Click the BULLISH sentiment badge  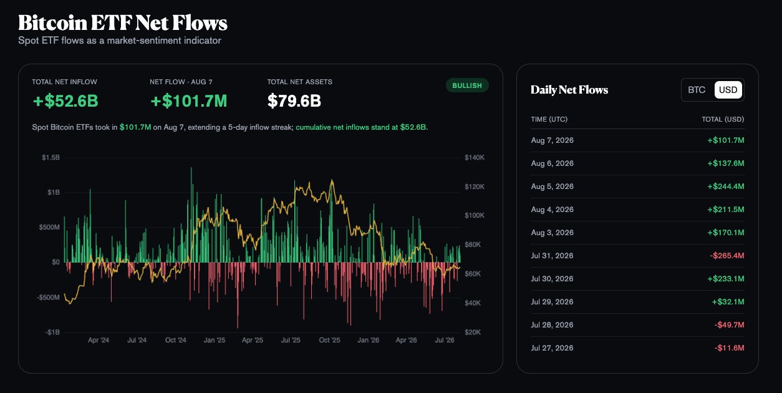[x=467, y=85]
